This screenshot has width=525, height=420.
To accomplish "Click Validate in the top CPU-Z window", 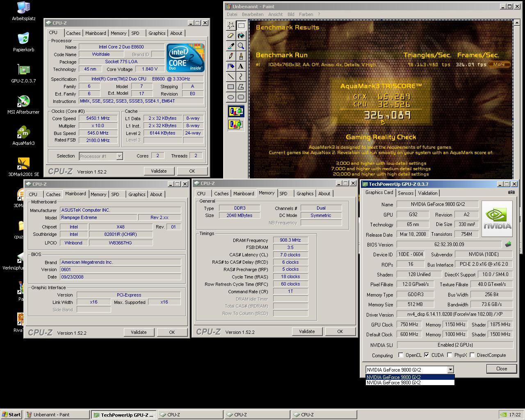I will point(159,171).
